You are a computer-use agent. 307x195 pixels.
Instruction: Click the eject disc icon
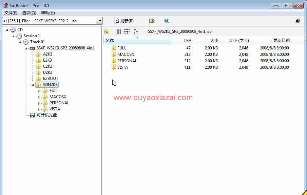coord(297,21)
